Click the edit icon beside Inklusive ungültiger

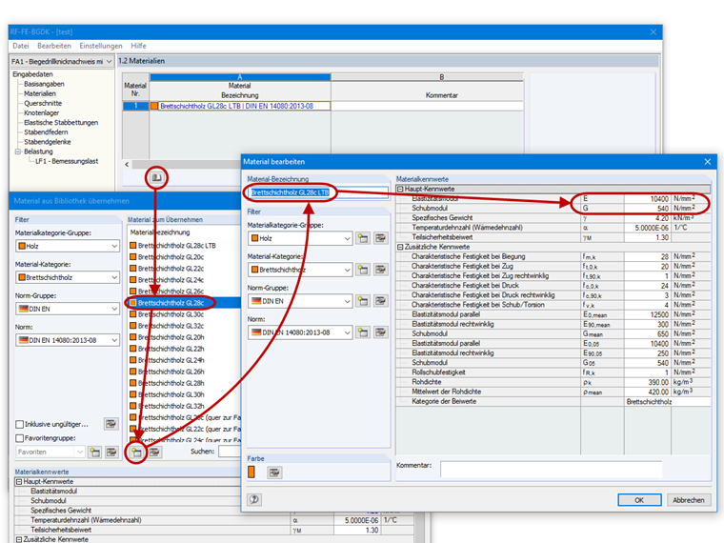pyautogui.click(x=111, y=423)
